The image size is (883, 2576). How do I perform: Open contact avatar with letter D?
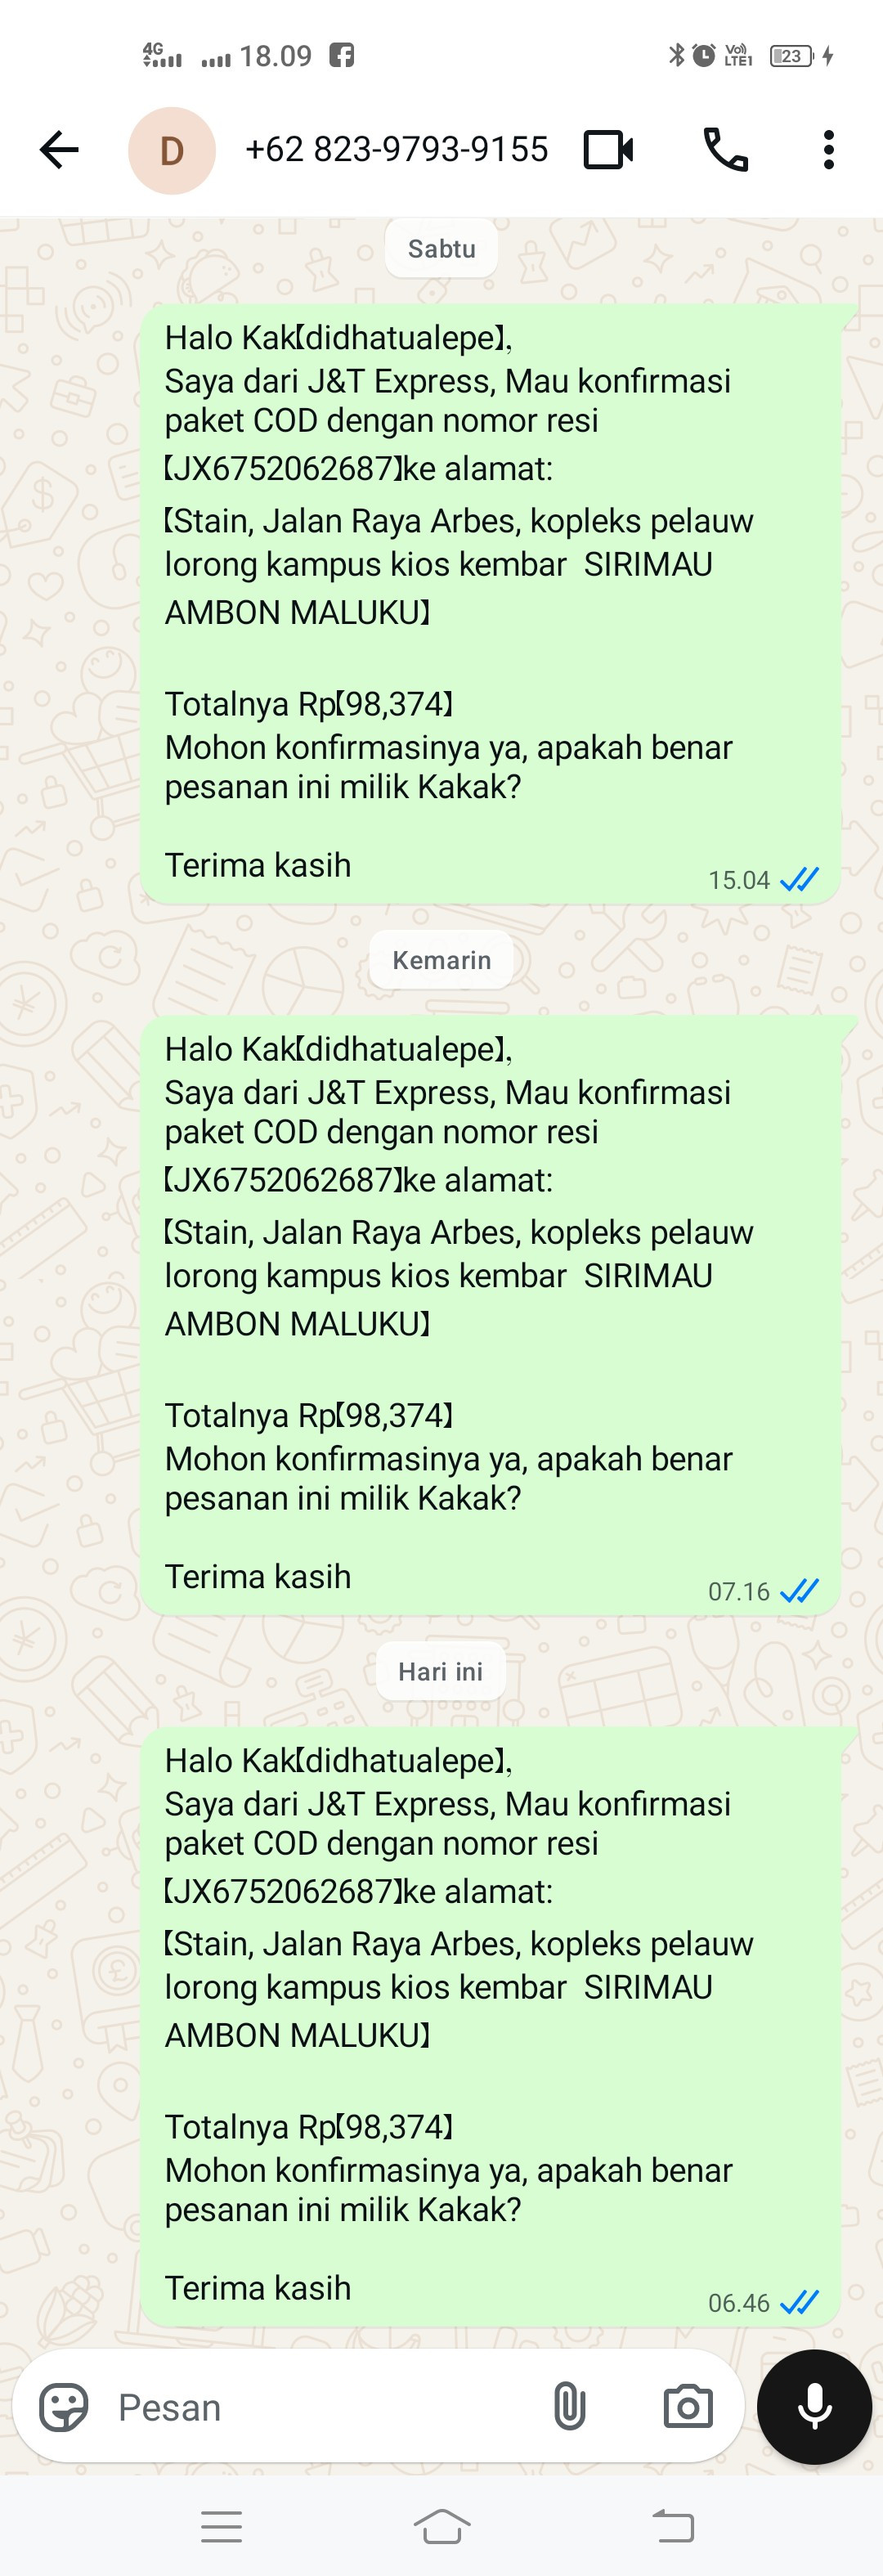coord(172,150)
